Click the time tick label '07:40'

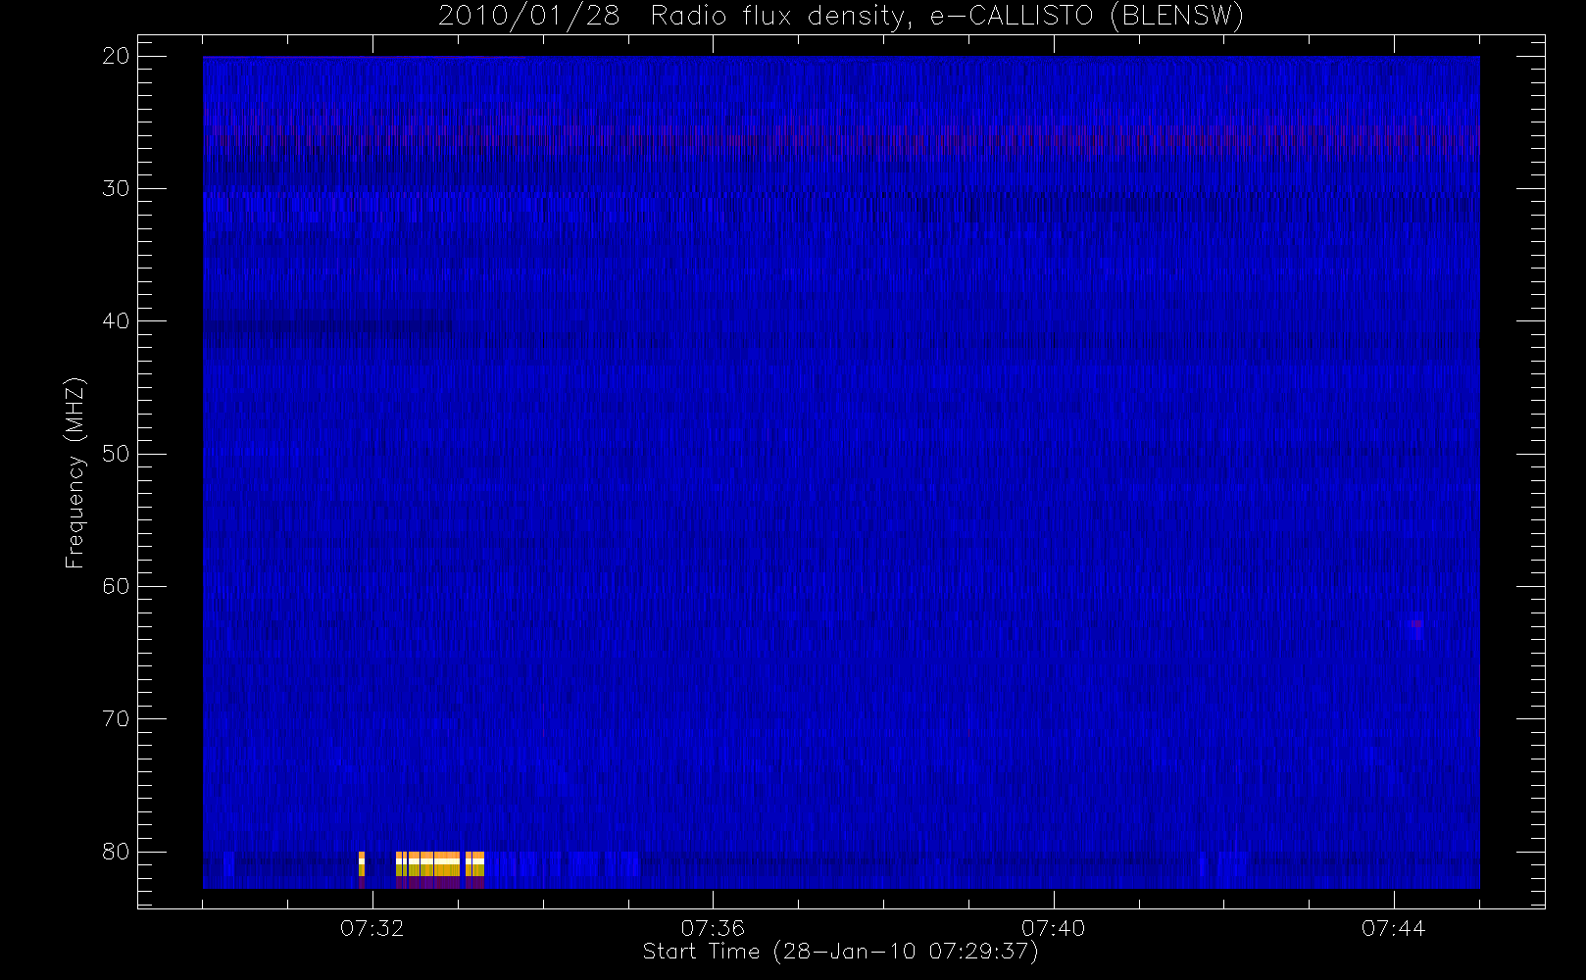tap(1053, 928)
